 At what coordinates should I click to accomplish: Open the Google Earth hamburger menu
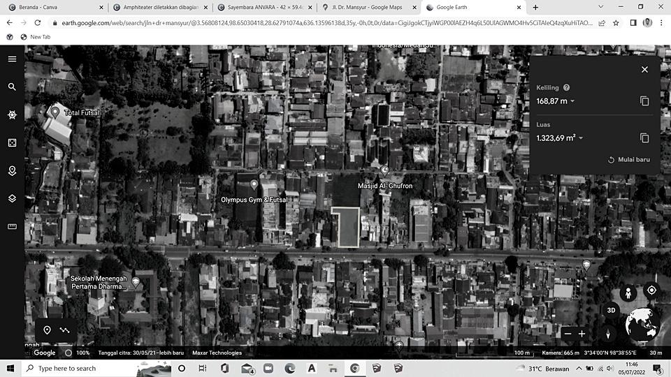coord(12,59)
